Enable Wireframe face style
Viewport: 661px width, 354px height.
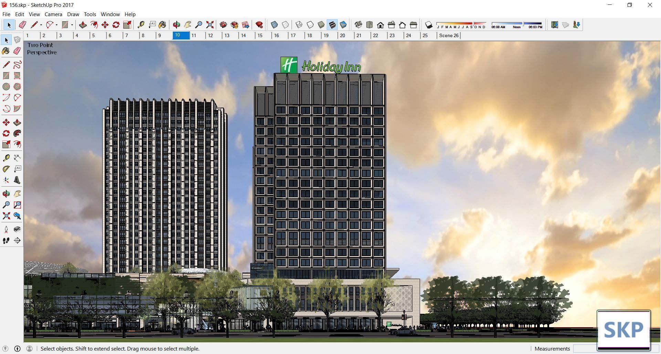pos(299,25)
